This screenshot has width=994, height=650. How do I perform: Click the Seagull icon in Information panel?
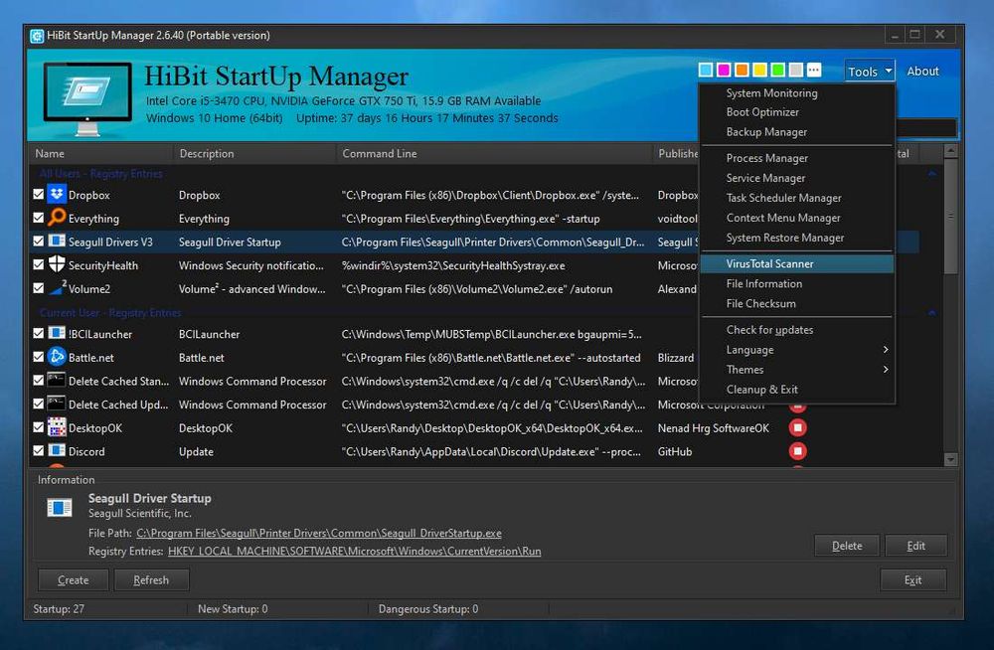(x=60, y=508)
